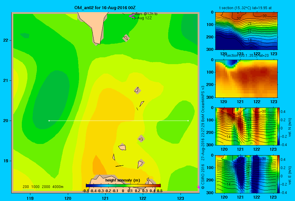Screen dimensions: 295x201
Task: Click the "vel. E (m/s)" axis label
Action: click(290, 175)
